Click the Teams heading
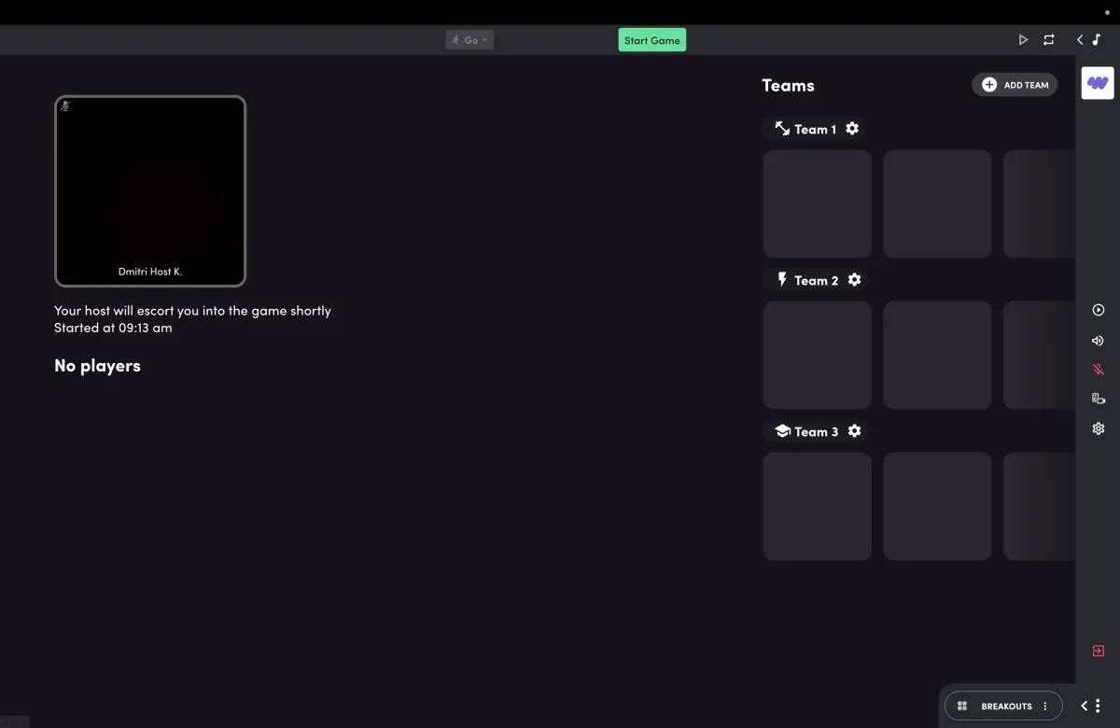 tap(789, 85)
